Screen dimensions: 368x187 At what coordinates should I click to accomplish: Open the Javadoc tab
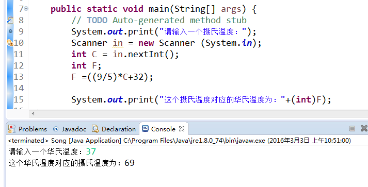[70, 129]
